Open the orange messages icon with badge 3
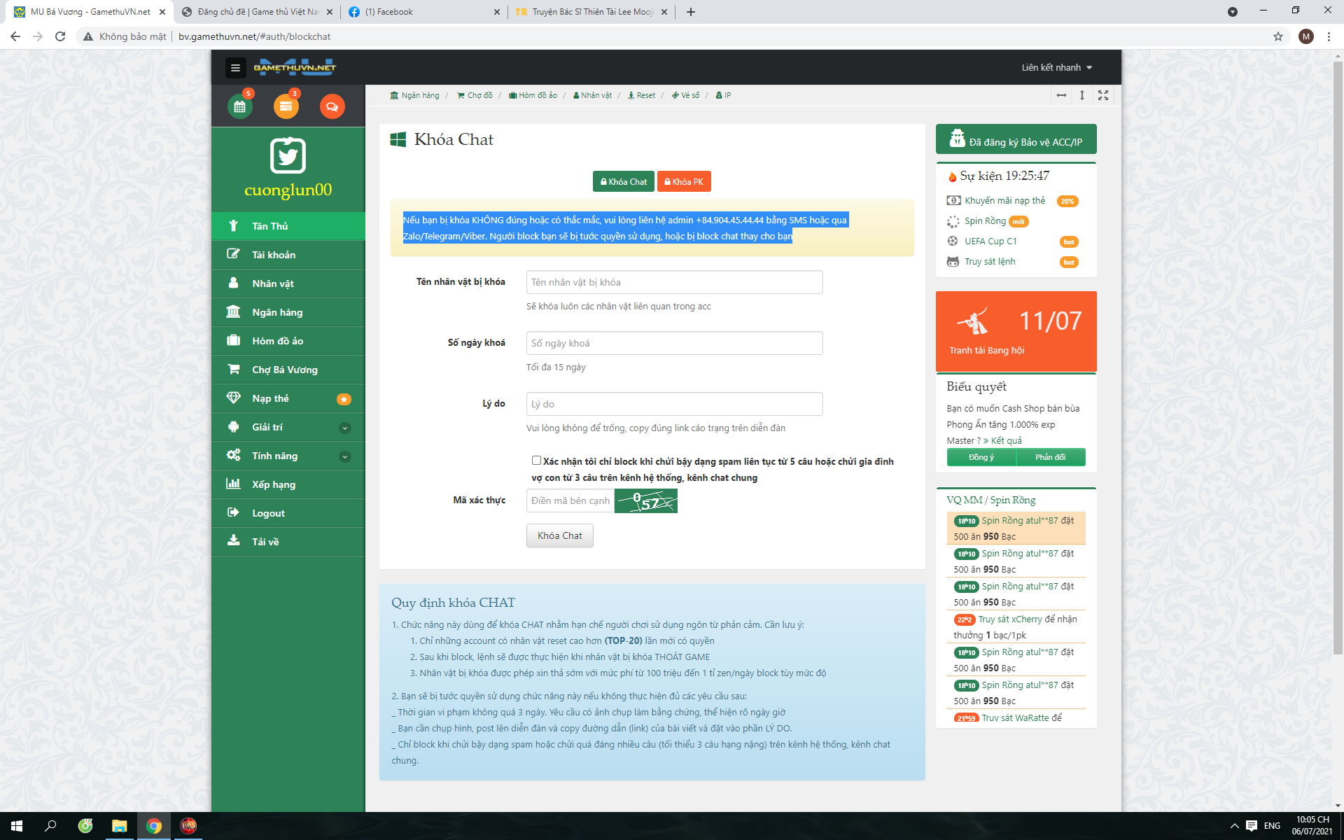 coord(286,106)
